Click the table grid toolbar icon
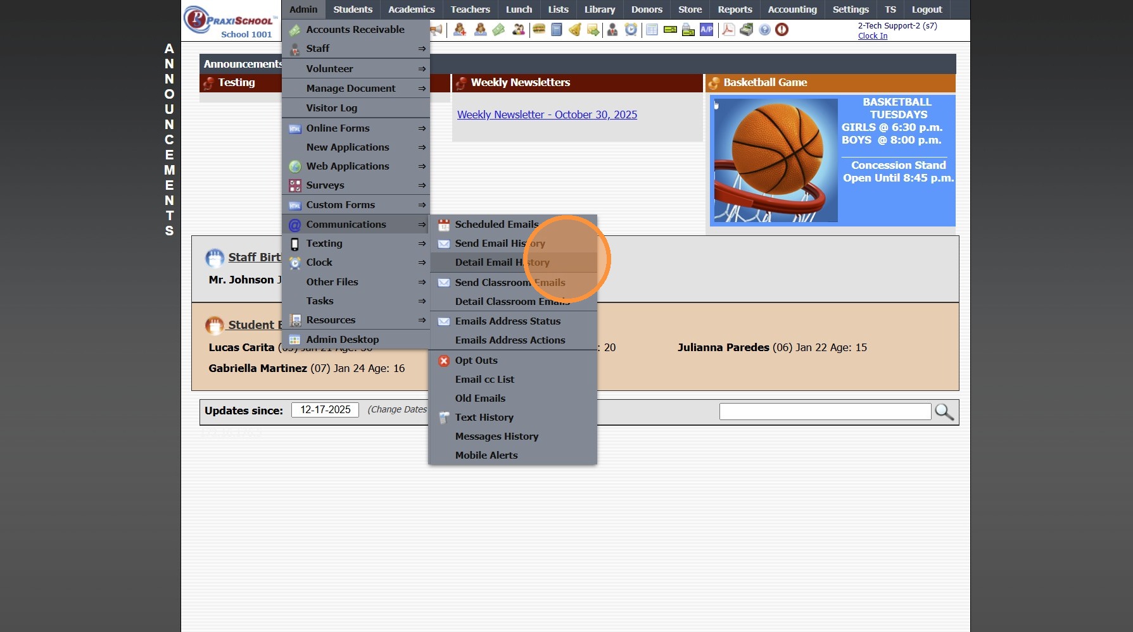 pyautogui.click(x=652, y=30)
